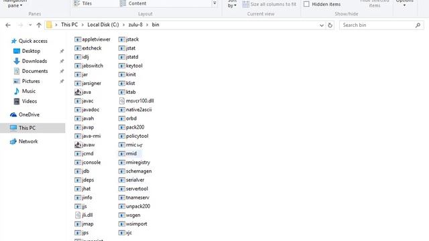Select the jli.dll file icon
This screenshot has height=241, width=429.
coord(78,216)
